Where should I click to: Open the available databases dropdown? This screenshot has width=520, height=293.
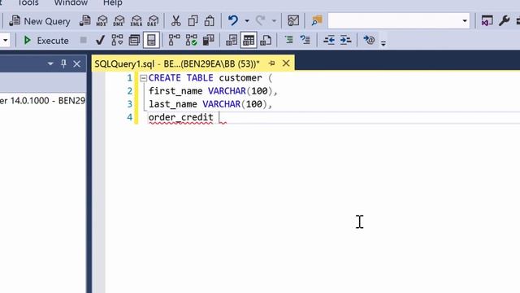pyautogui.click(x=6, y=41)
